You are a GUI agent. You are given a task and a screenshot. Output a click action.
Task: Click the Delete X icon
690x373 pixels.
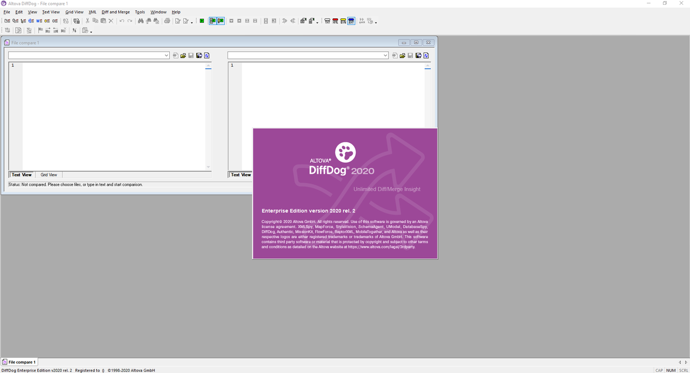point(111,21)
